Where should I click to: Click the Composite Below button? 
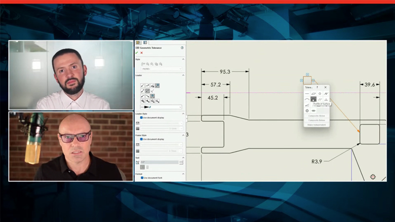[316, 120]
